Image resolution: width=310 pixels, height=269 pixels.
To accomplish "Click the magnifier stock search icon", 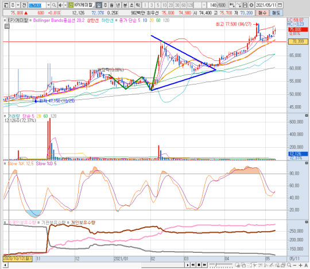I will tap(54, 5).
